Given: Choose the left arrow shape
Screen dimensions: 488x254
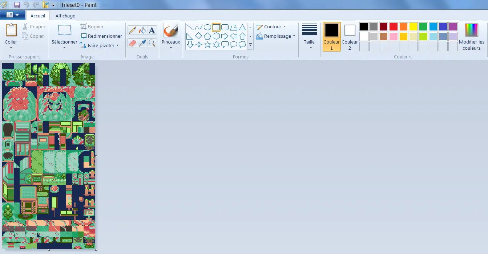Looking at the screenshot, I should pos(234,36).
